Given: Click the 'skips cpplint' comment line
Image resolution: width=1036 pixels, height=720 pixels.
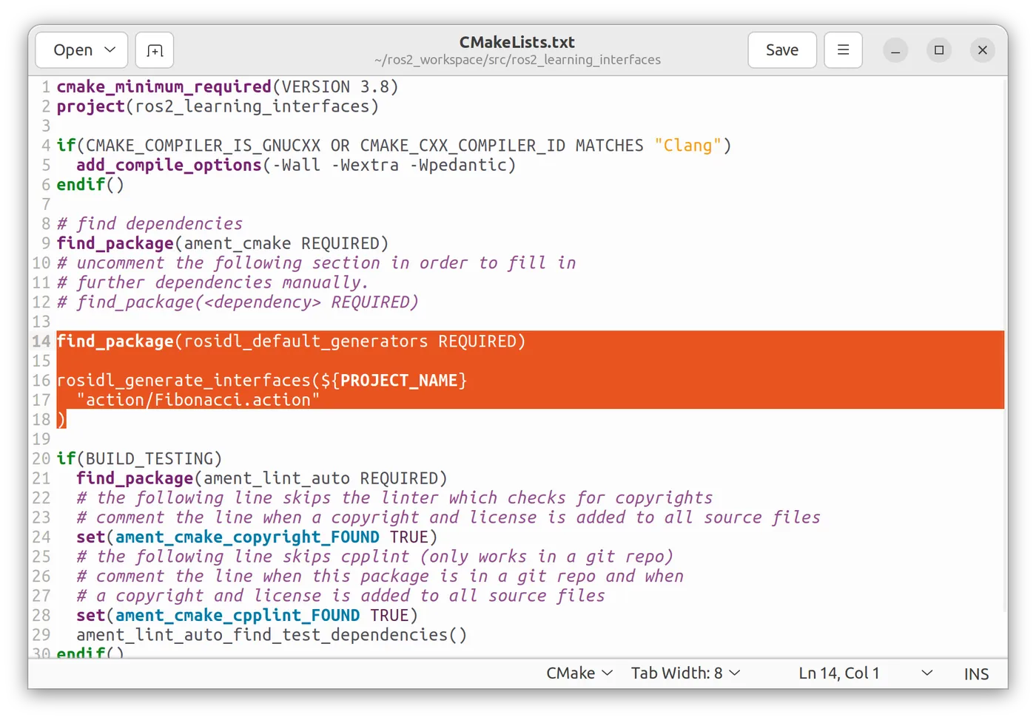Looking at the screenshot, I should click(x=374, y=557).
